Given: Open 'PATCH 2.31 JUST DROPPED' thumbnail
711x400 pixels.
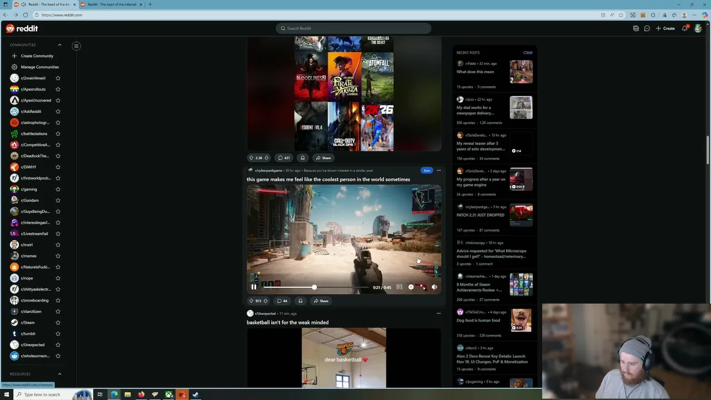Looking at the screenshot, I should (521, 216).
